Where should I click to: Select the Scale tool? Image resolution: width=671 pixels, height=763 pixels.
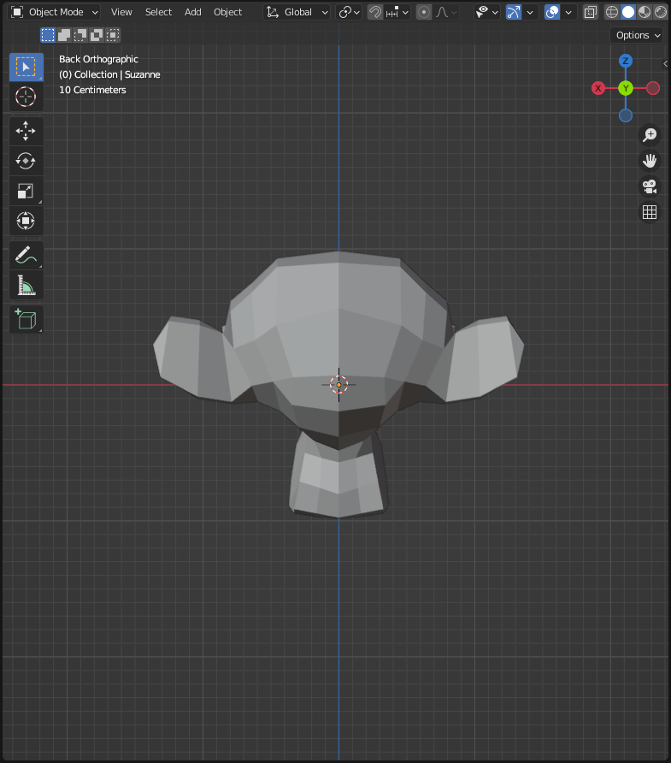(26, 191)
